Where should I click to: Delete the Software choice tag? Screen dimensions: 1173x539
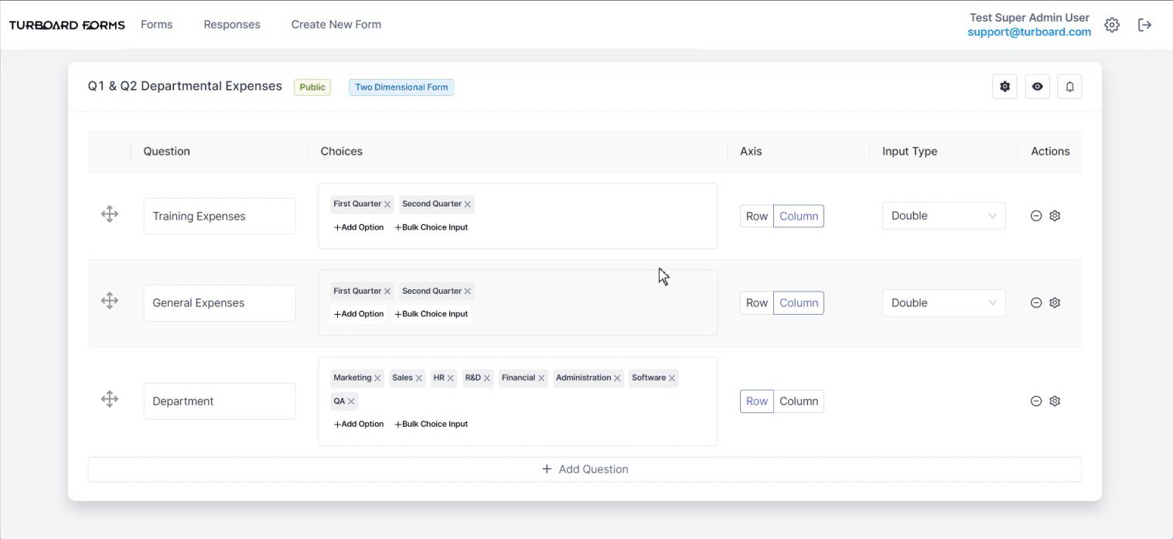click(672, 378)
